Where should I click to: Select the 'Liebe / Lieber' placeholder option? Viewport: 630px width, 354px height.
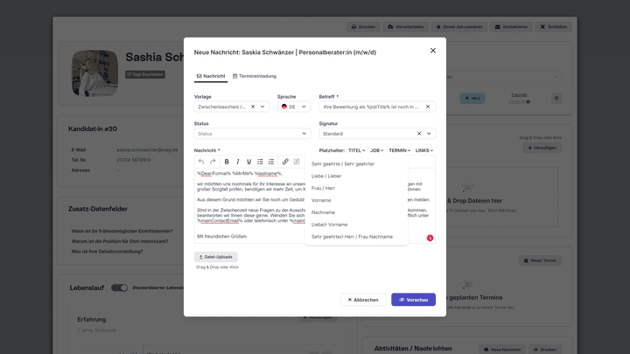tap(326, 176)
